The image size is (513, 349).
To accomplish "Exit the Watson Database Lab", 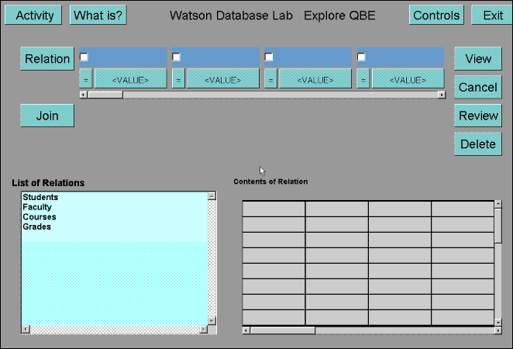I will (x=492, y=15).
